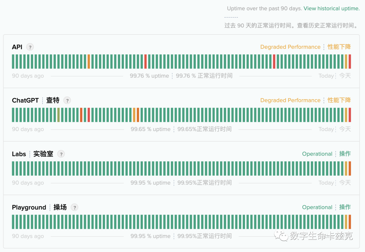Select today's red bar in API row
This screenshot has width=365, height=252.
tap(350, 61)
